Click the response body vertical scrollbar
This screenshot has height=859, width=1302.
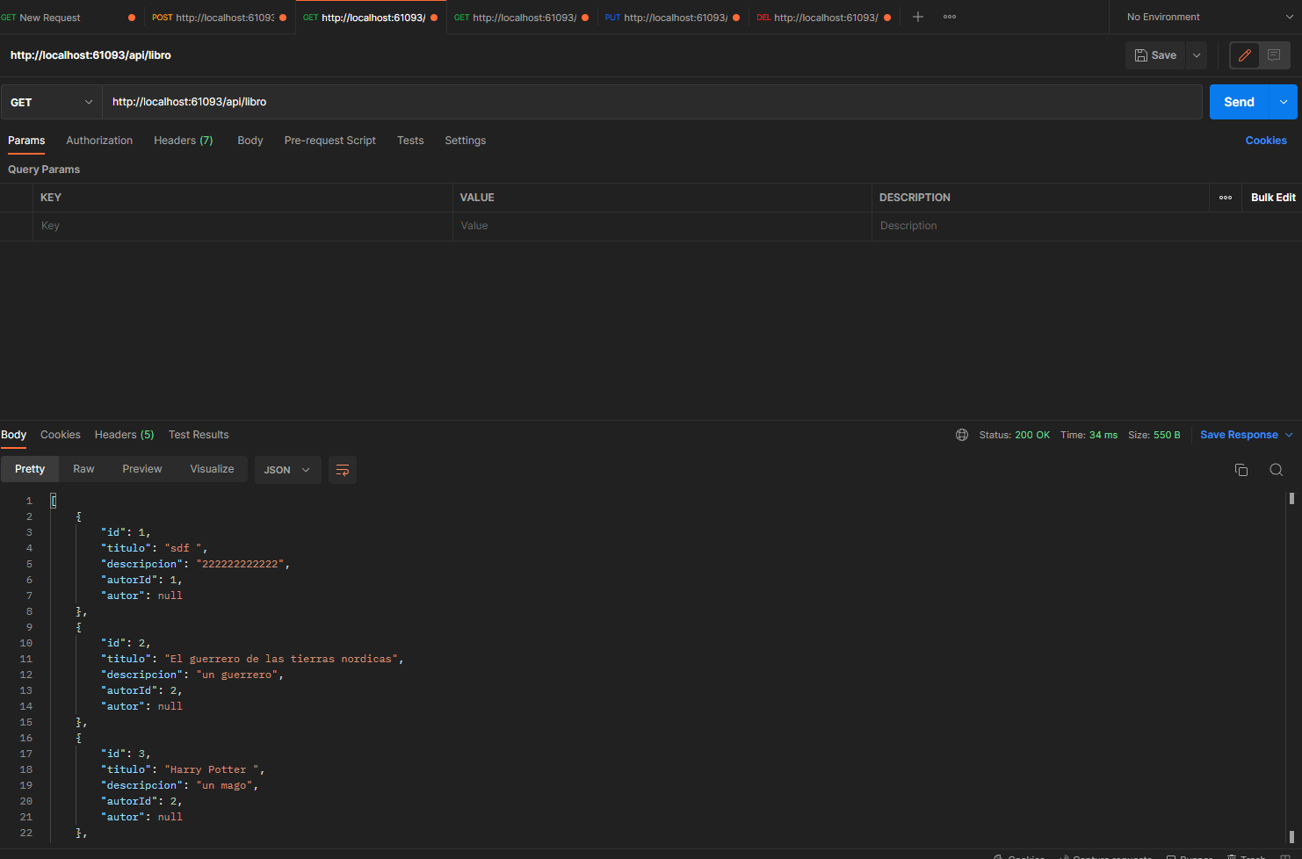tap(1291, 668)
